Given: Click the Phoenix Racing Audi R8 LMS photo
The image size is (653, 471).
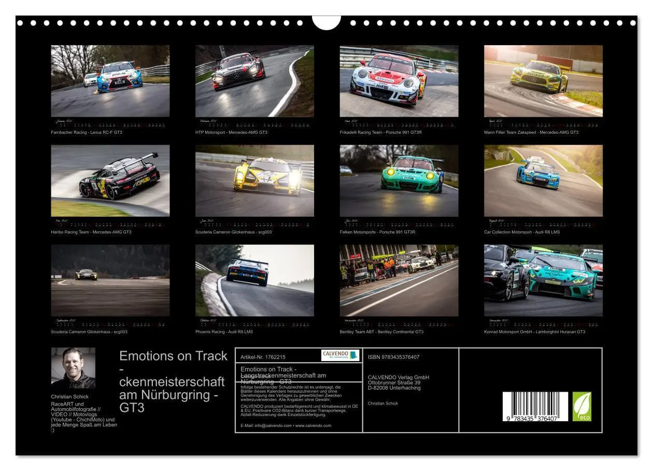Looking at the screenshot, I should [254, 281].
